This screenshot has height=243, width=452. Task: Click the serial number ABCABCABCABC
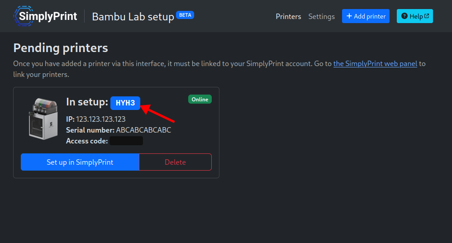[143, 130]
